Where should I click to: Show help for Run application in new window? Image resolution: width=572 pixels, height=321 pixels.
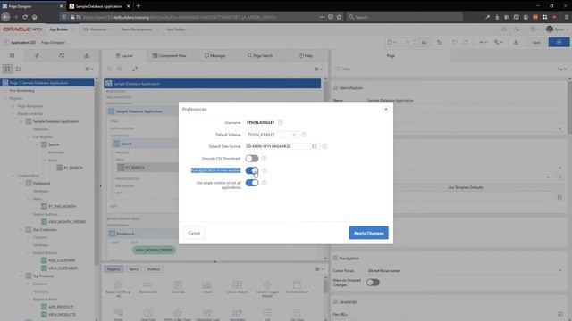tap(265, 170)
